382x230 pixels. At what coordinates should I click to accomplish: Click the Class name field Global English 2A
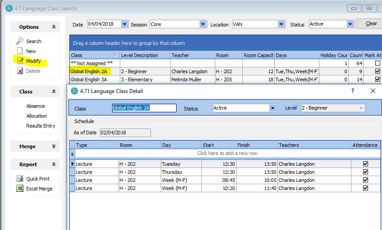tap(144, 108)
